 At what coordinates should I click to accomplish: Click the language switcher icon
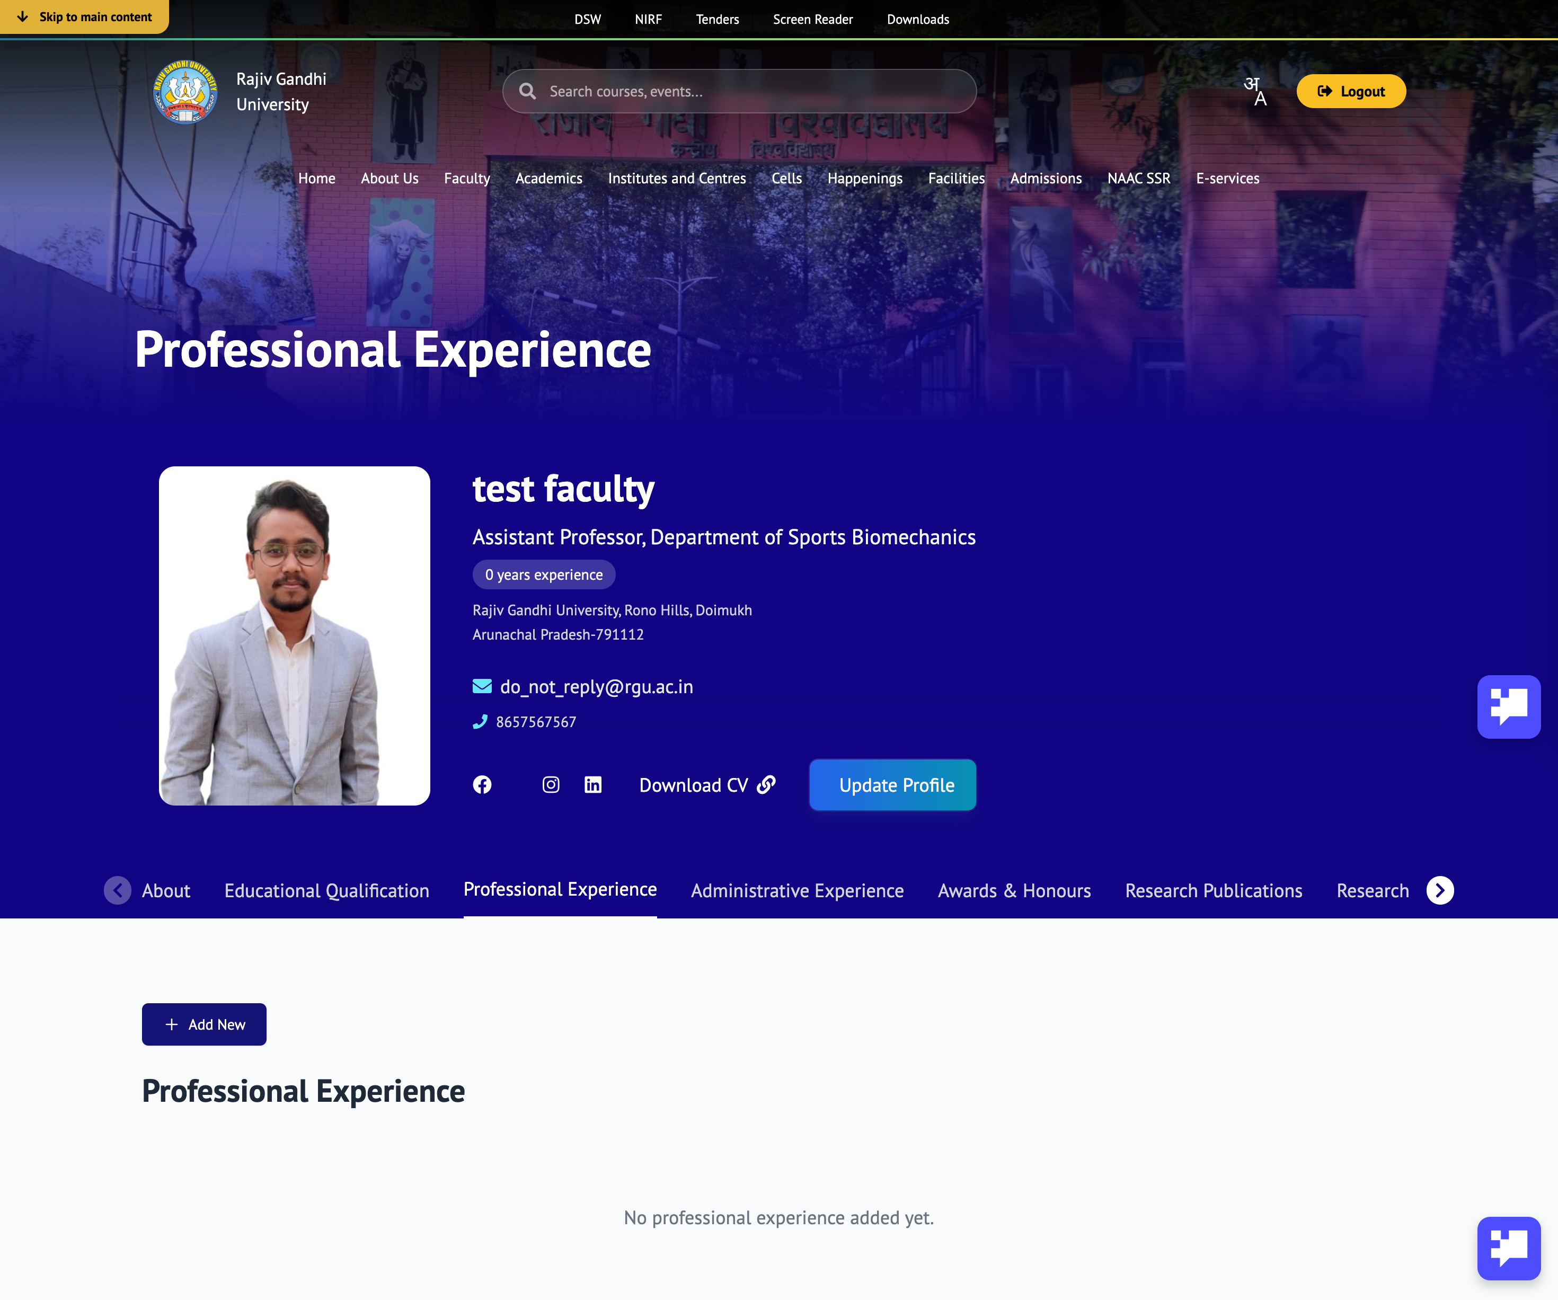(x=1255, y=91)
